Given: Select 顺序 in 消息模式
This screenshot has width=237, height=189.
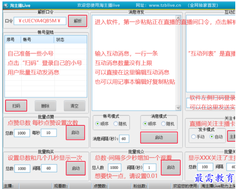Looking at the screenshot, I should (150, 124).
